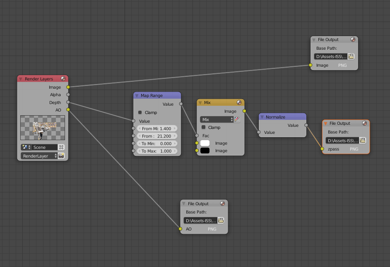This screenshot has height=267, width=390.
Task: Collapse the Render Layers node
Action: point(21,79)
